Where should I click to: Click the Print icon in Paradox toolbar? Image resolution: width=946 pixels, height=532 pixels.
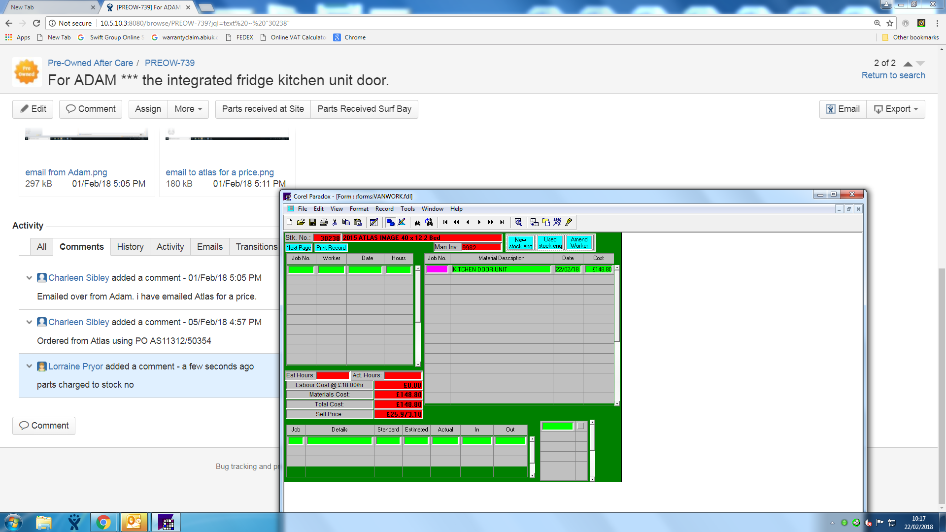[324, 223]
